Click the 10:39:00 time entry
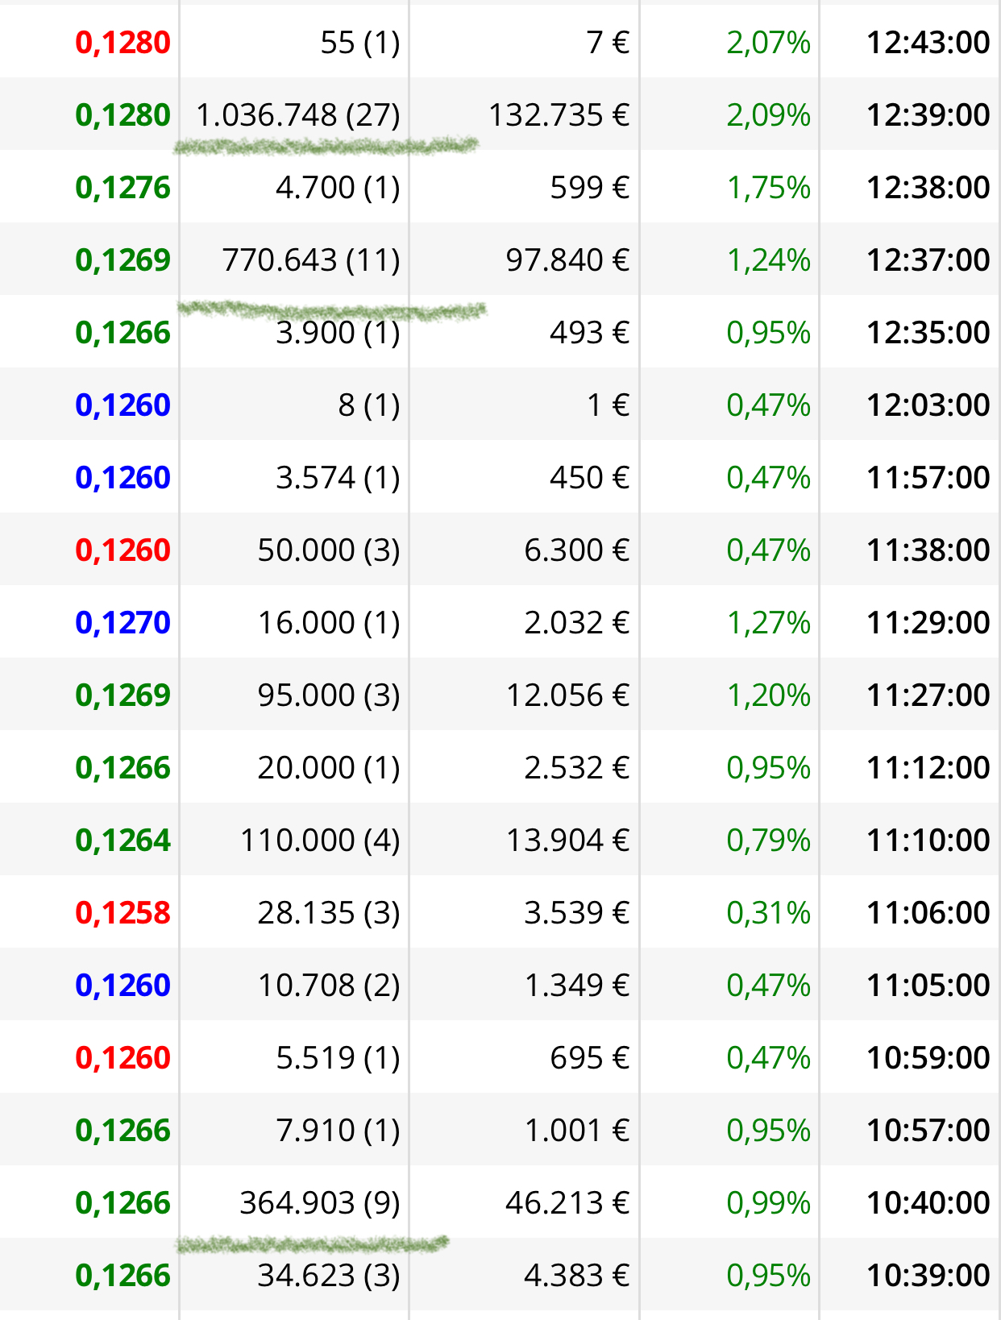The height and width of the screenshot is (1320, 1001). click(928, 1276)
